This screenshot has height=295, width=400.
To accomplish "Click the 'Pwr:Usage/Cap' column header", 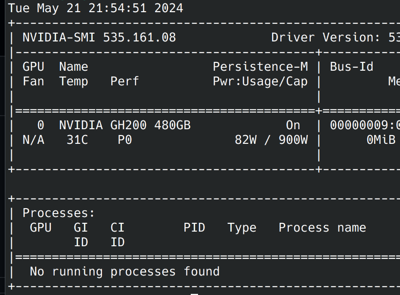I will tap(260, 82).
